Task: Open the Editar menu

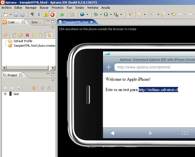Action: [x=18, y=8]
